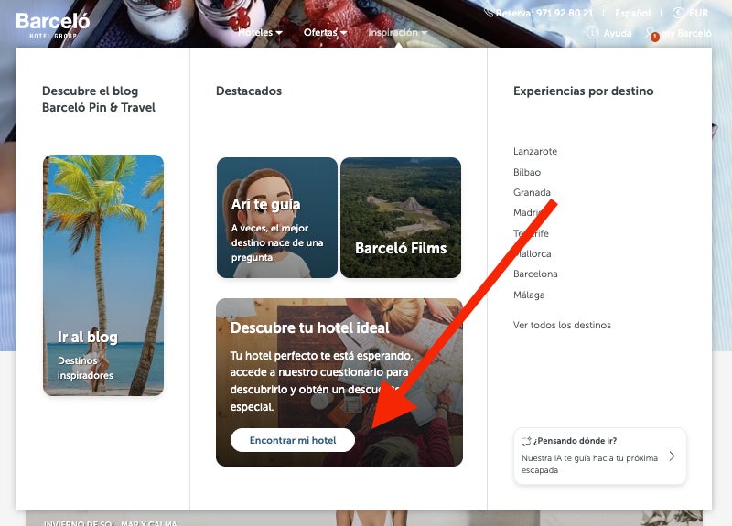
Task: Open the Ari te guía card
Action: click(277, 218)
